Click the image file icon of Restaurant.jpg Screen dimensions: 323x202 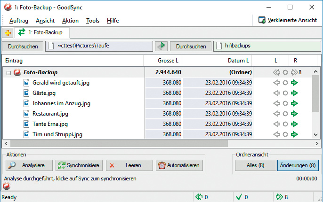(x=26, y=114)
